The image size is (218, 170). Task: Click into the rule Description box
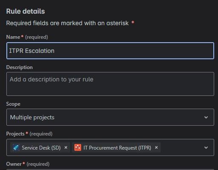[x=110, y=84]
